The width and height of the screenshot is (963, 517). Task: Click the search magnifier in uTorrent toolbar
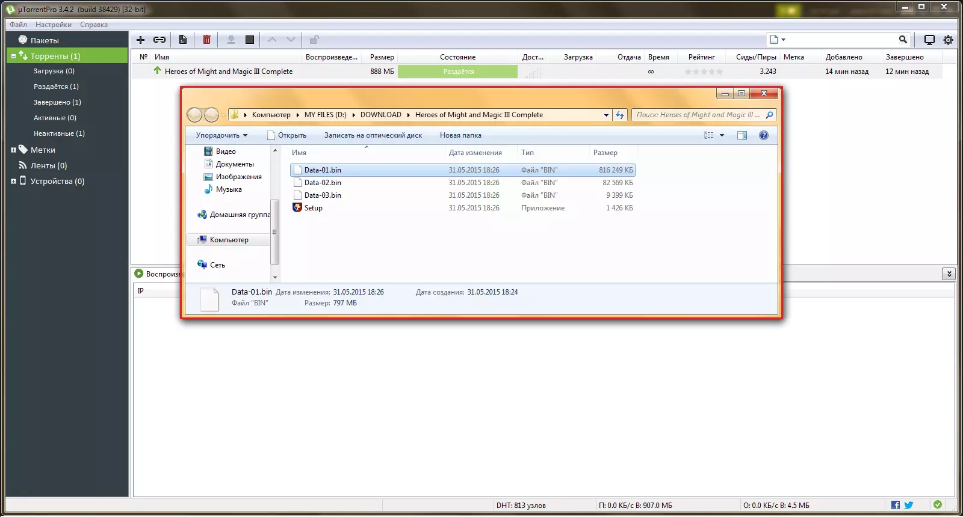click(903, 39)
